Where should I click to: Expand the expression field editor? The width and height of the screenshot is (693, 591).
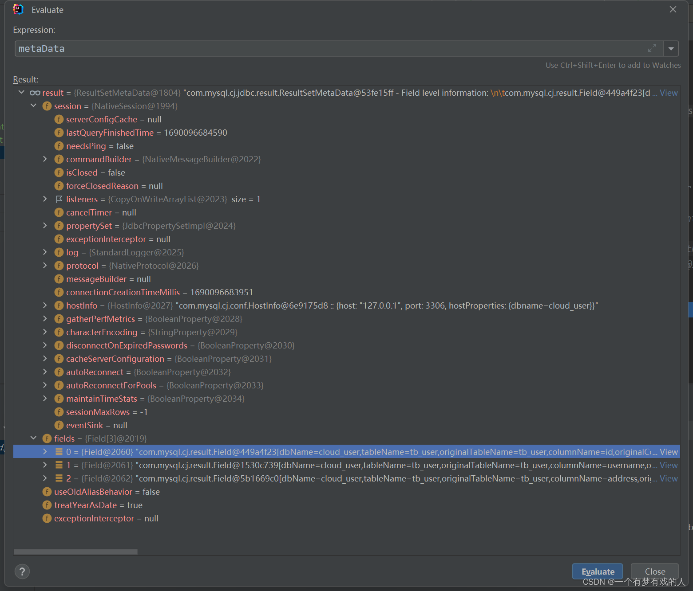click(652, 48)
